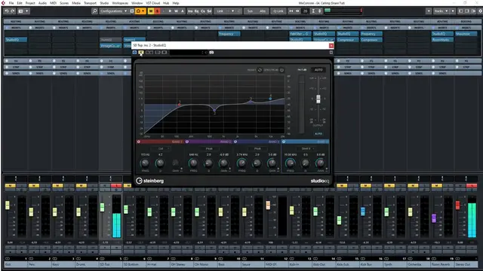Open the VST Cloud menu
Screen dimensions: 483x271
(x=152, y=3)
